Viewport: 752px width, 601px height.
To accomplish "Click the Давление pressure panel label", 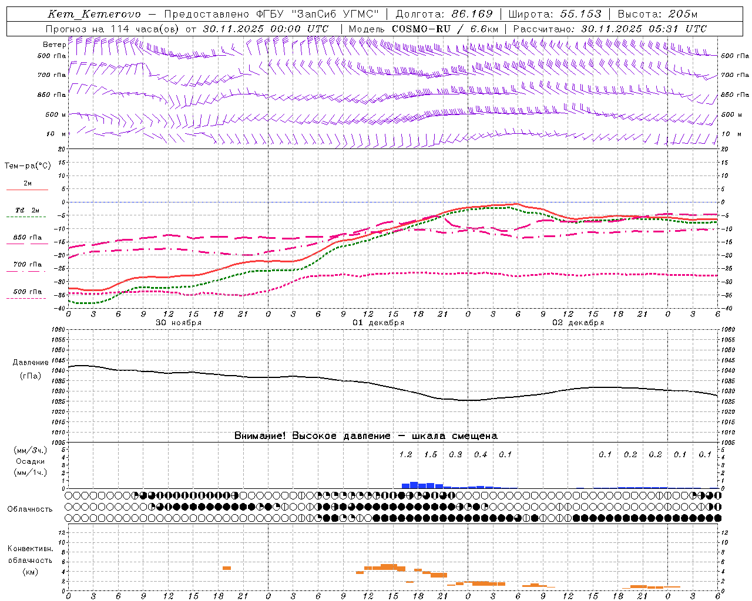I will (x=31, y=363).
